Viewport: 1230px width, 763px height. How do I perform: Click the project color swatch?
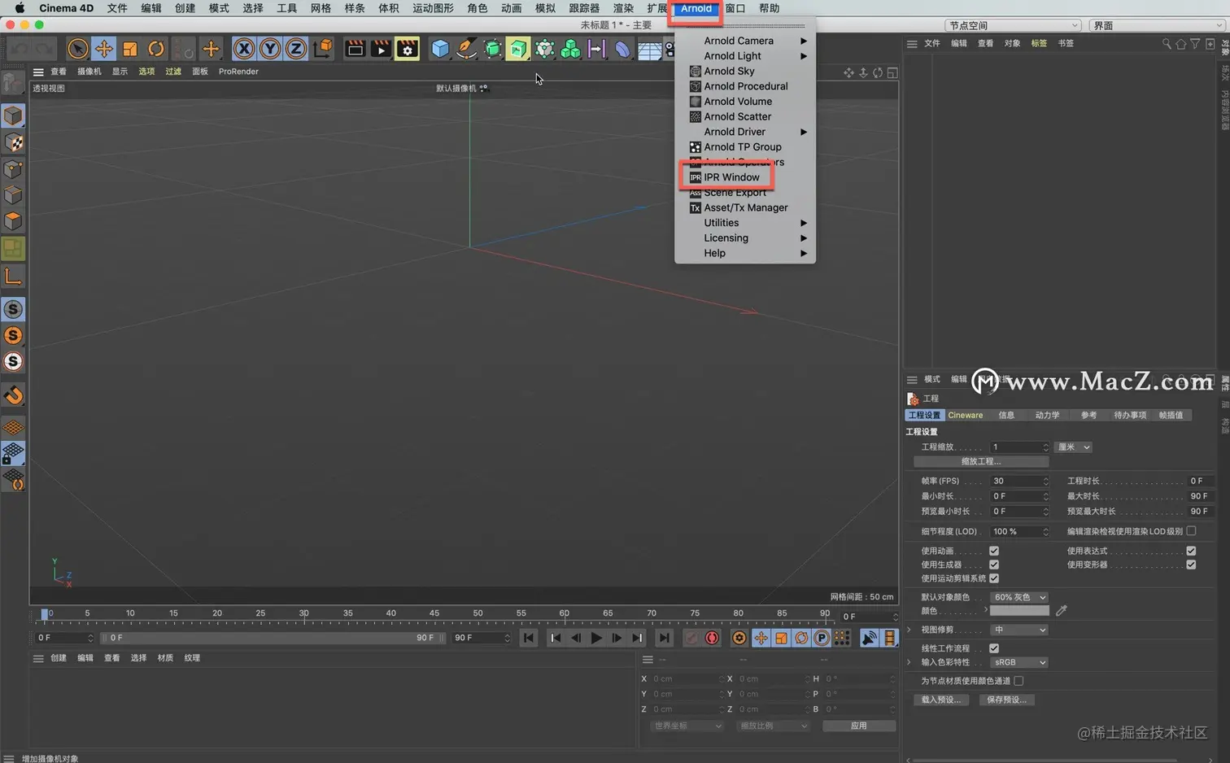pos(1019,611)
